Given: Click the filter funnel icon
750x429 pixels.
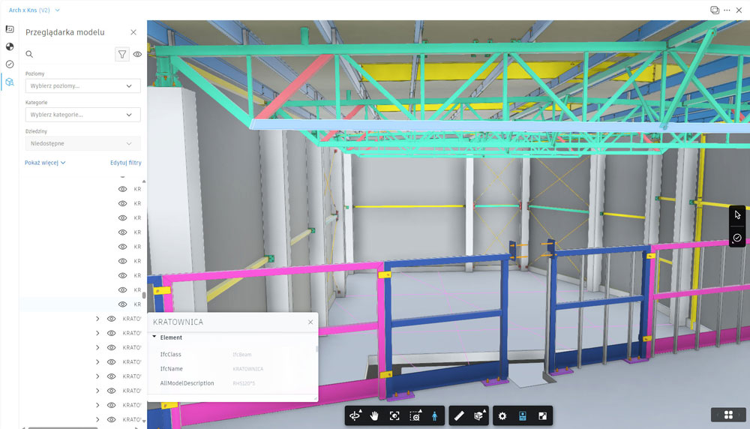Looking at the screenshot, I should click(x=121, y=54).
